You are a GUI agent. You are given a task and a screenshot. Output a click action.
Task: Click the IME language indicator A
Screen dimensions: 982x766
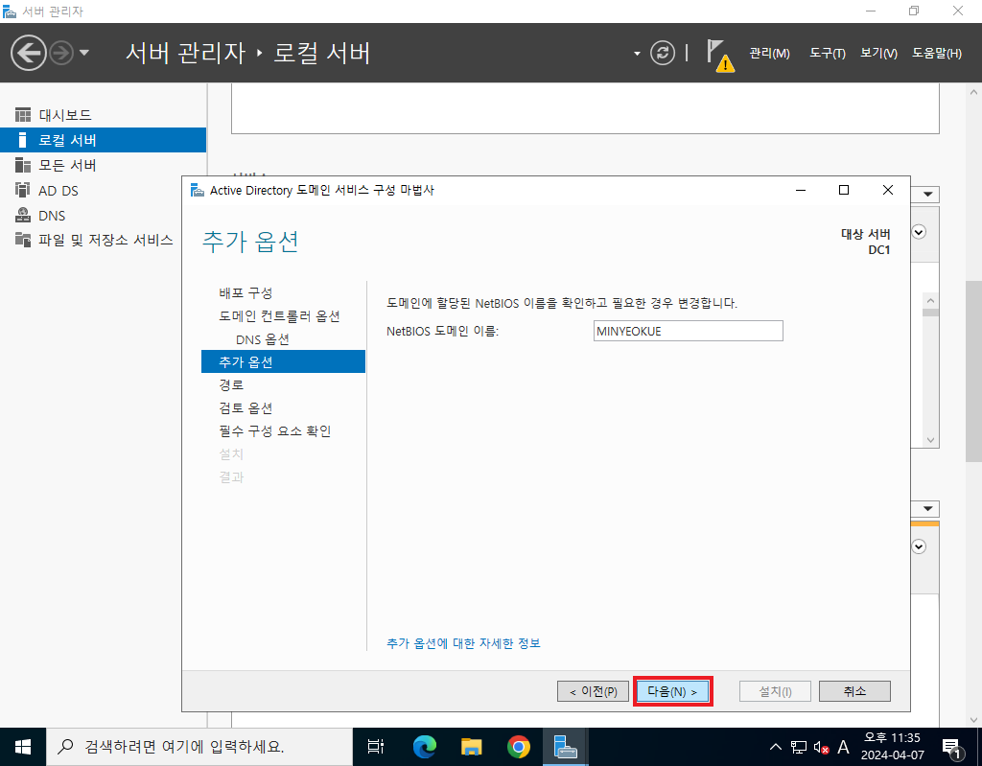point(844,747)
